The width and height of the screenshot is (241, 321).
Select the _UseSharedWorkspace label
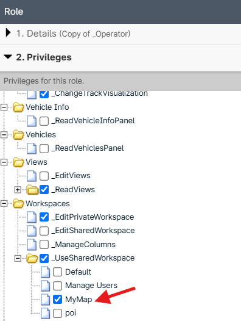pos(93,258)
